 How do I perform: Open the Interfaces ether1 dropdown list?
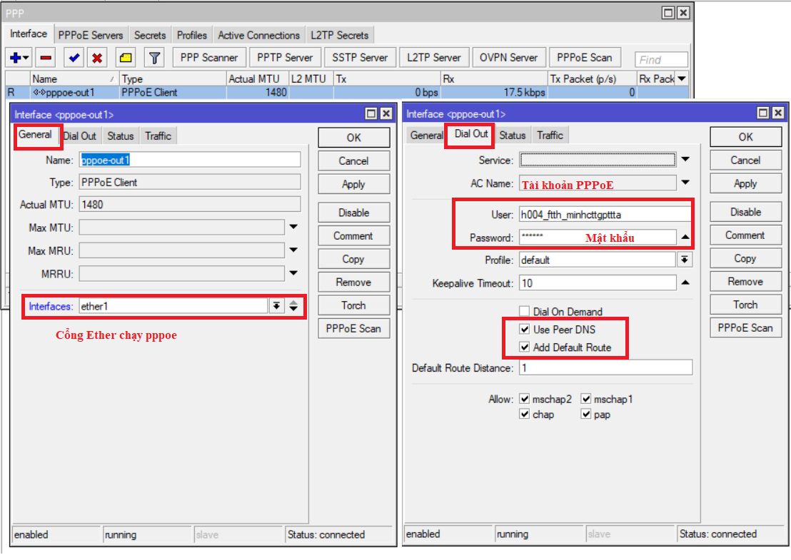tap(276, 306)
